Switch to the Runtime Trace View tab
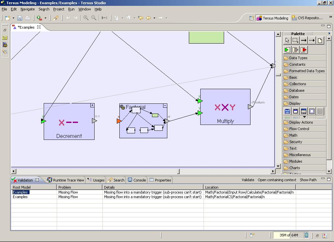This screenshot has width=334, height=242. (66, 180)
